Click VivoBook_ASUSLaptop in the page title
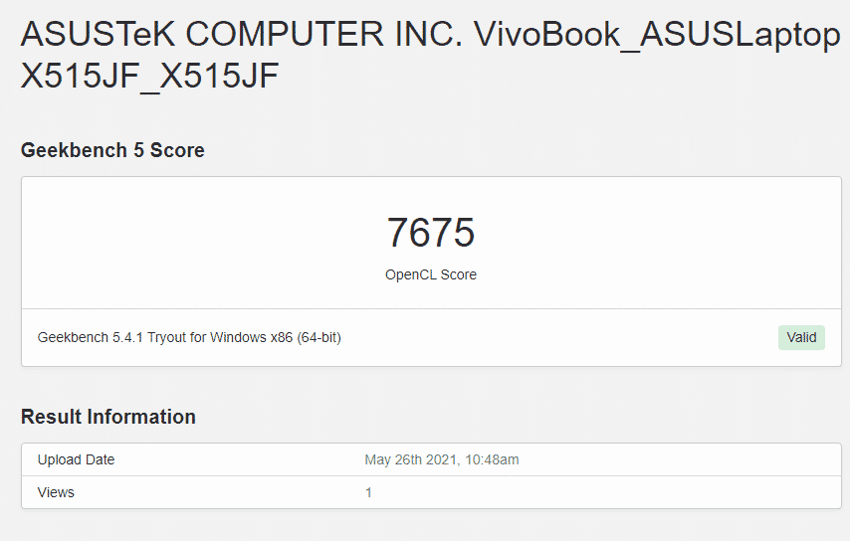The image size is (850, 541). point(657,36)
